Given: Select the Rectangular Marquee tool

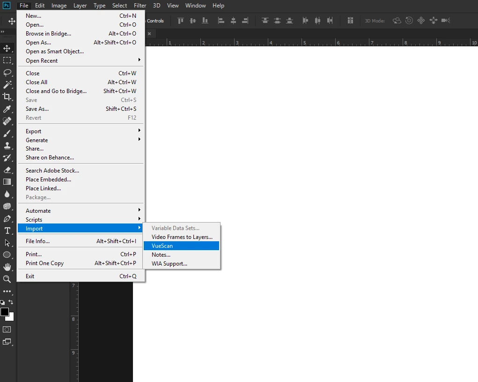Looking at the screenshot, I should pos(7,60).
